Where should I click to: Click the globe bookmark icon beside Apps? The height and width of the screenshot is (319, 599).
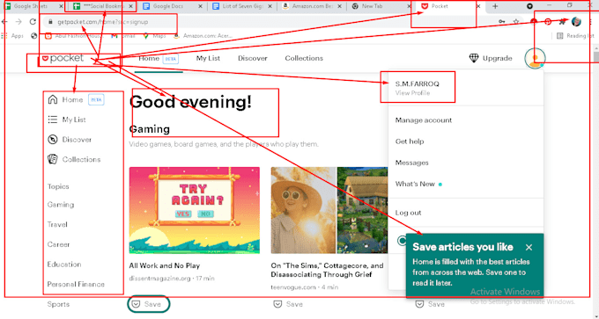click(34, 36)
